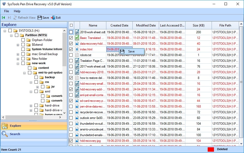Viewport: 244px width, 153px height.
Task: Open the File menu
Action: [7, 11]
